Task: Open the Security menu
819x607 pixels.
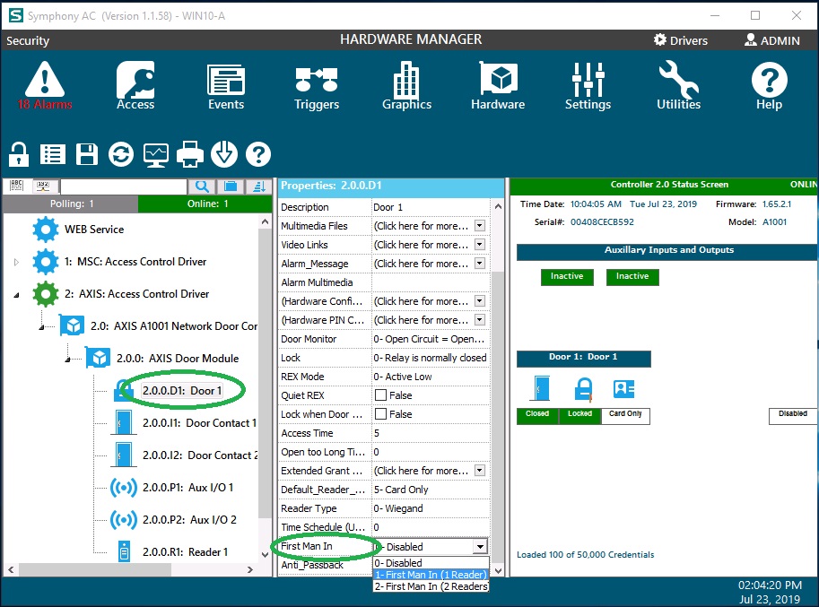Action: [x=28, y=40]
